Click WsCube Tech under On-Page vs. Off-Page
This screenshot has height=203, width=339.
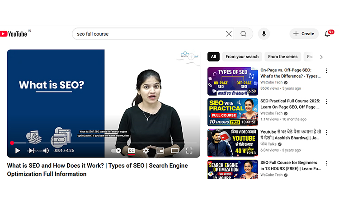272,83
